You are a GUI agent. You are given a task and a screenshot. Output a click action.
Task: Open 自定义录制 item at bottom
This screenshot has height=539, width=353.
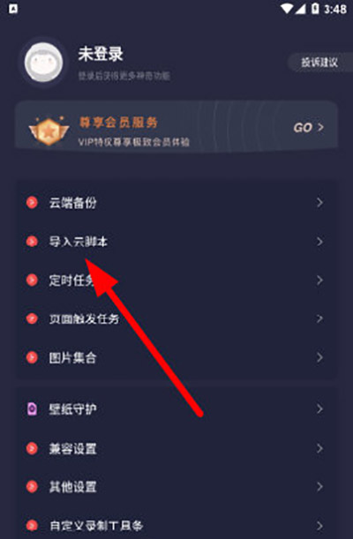point(177,525)
